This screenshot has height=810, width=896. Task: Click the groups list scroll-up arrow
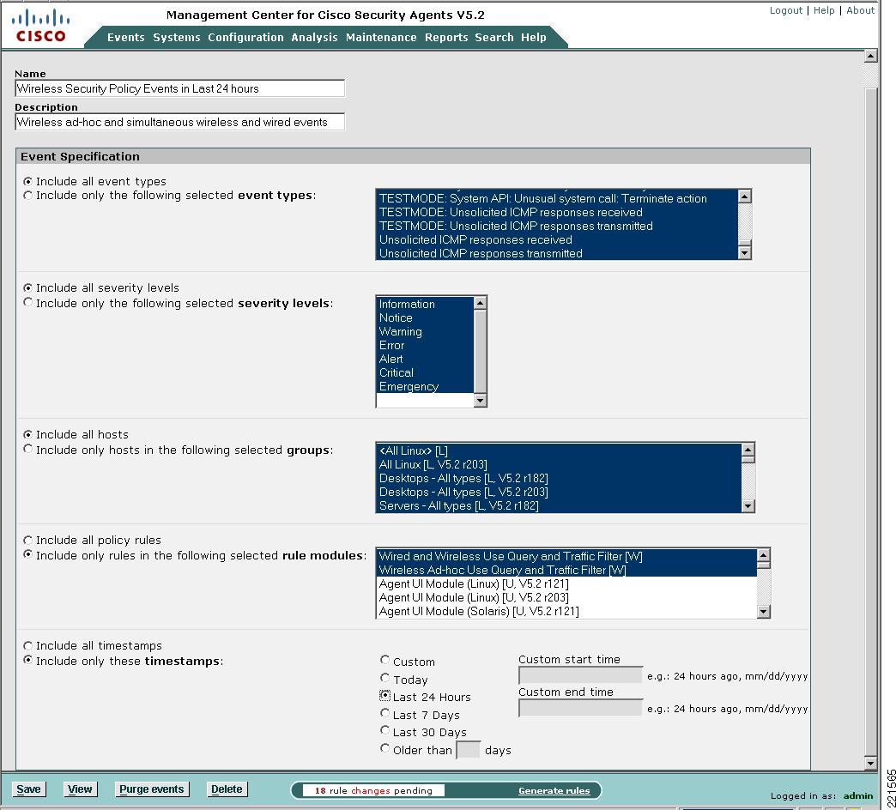[x=748, y=450]
